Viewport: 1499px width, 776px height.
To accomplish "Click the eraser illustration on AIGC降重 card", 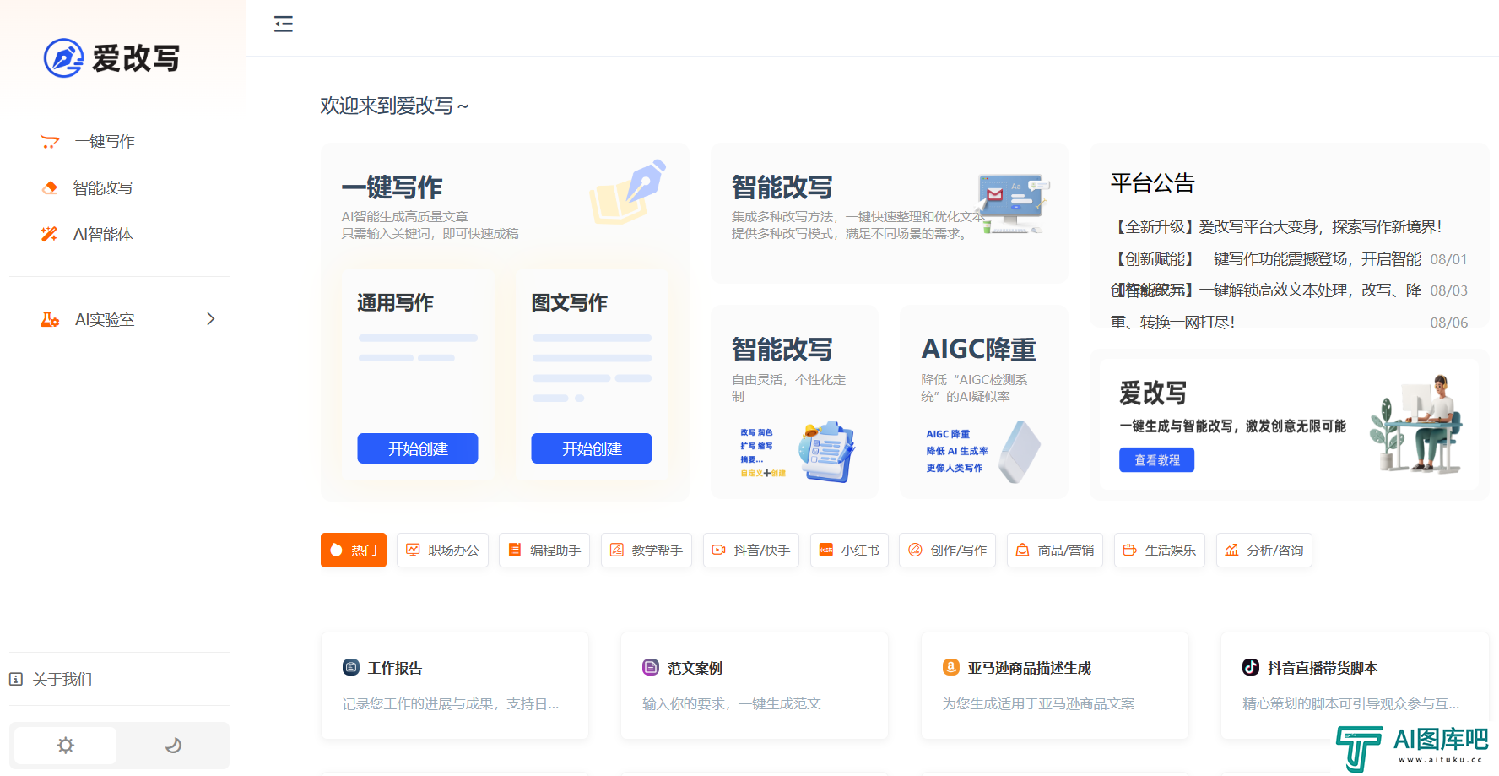I will (1019, 452).
